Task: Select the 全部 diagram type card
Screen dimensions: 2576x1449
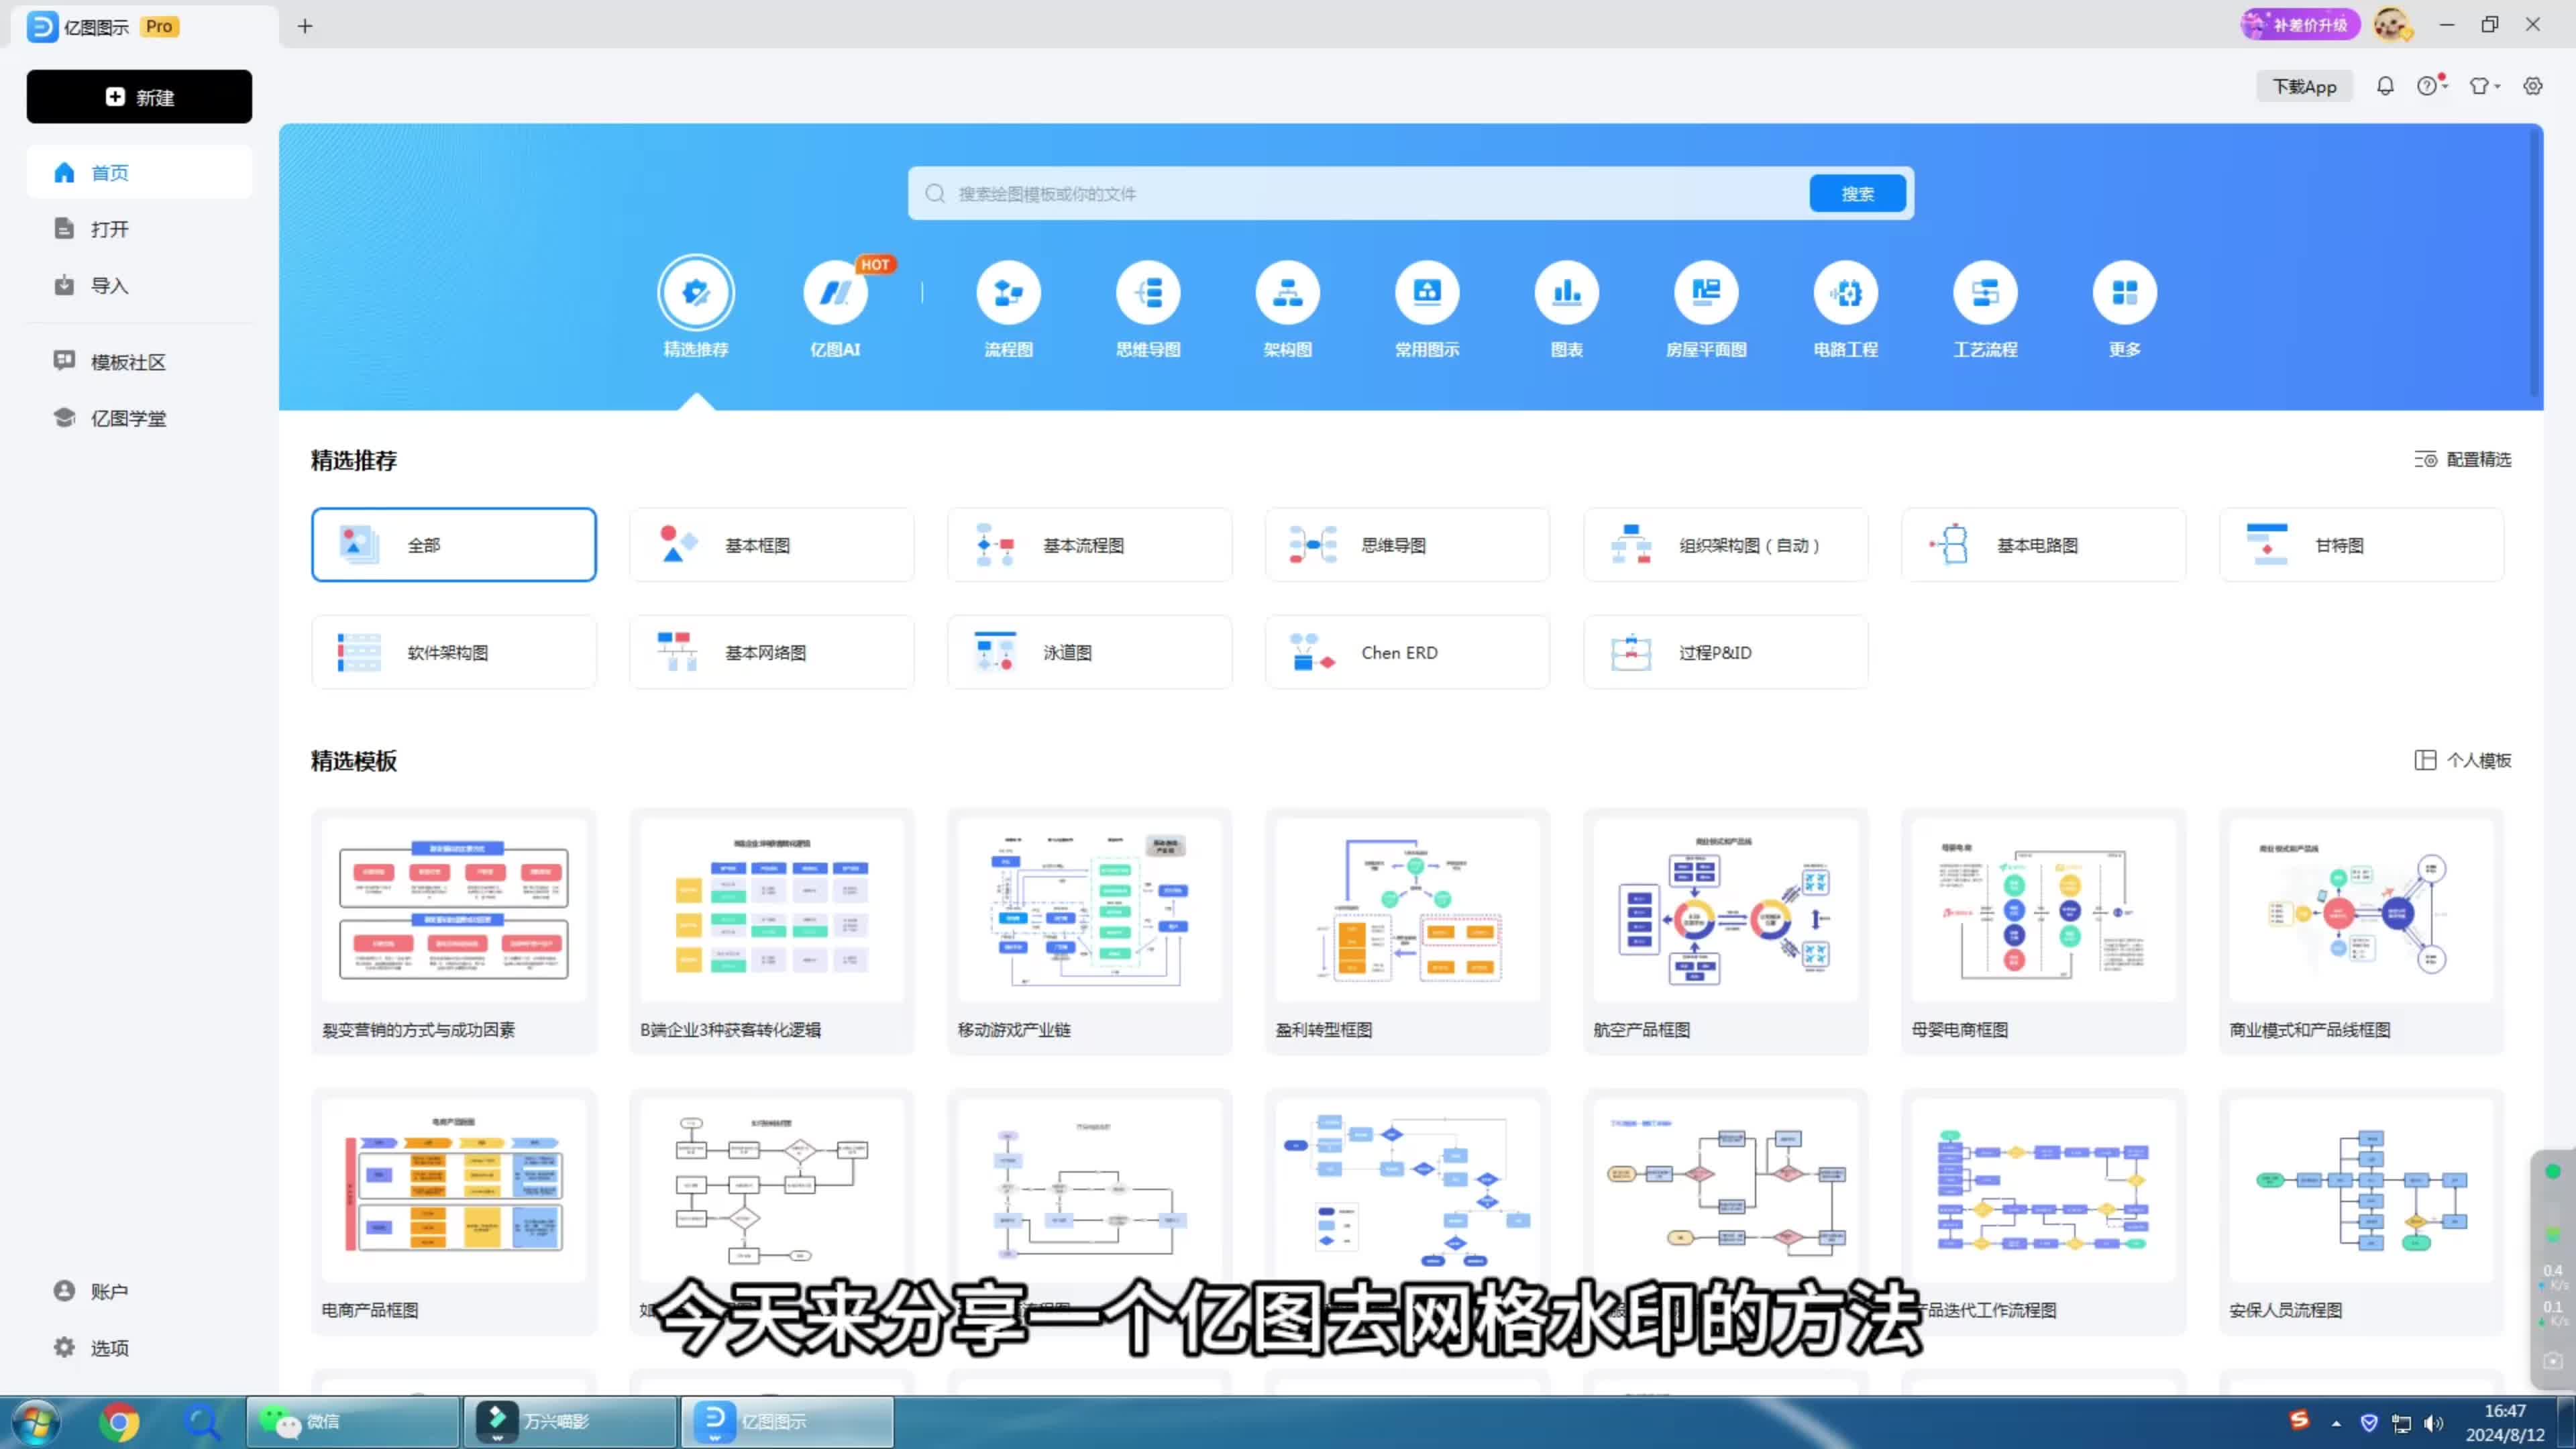Action: pos(454,545)
